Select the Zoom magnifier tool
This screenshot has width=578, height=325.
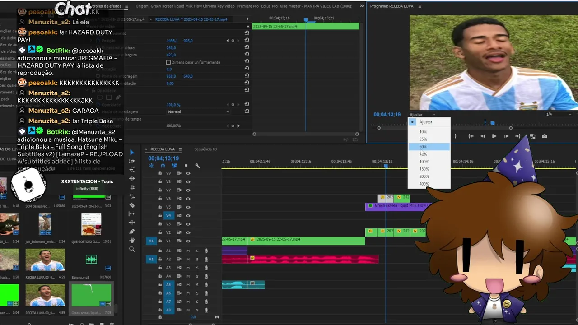click(x=132, y=249)
